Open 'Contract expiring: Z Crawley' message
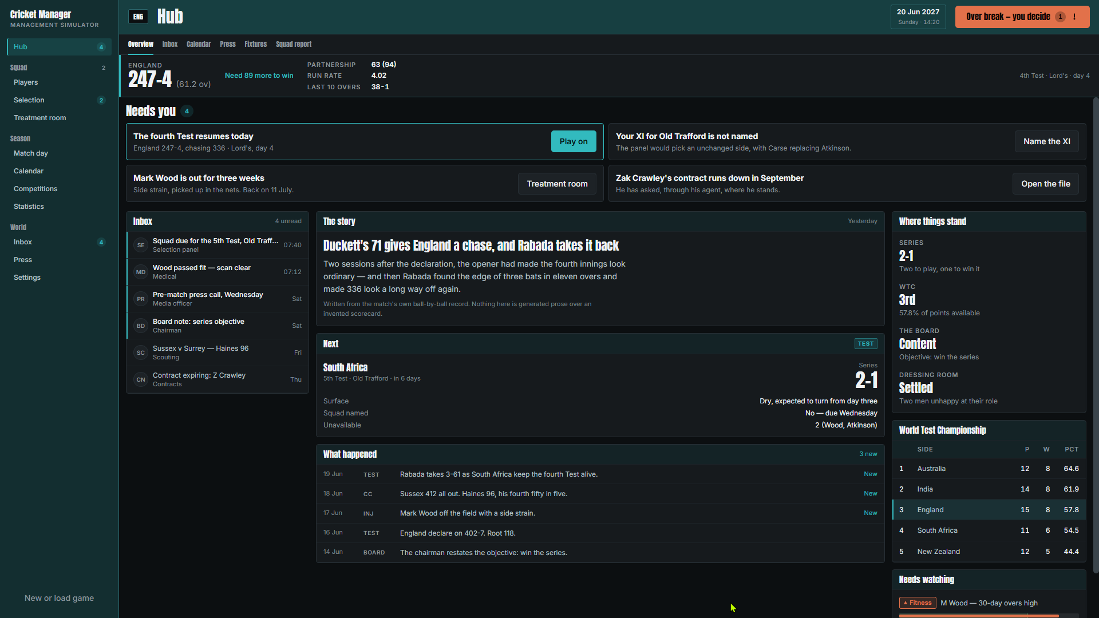 [x=218, y=379]
